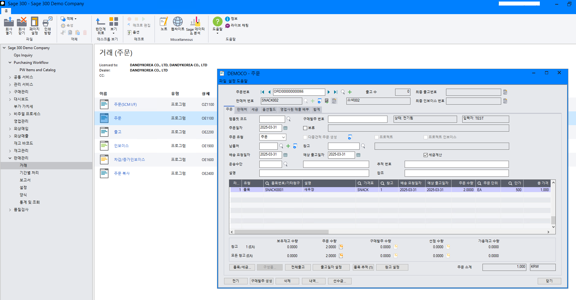Switch to 영업사원 매출 배부 tab
Image resolution: width=576 pixels, height=300 pixels.
(295, 110)
